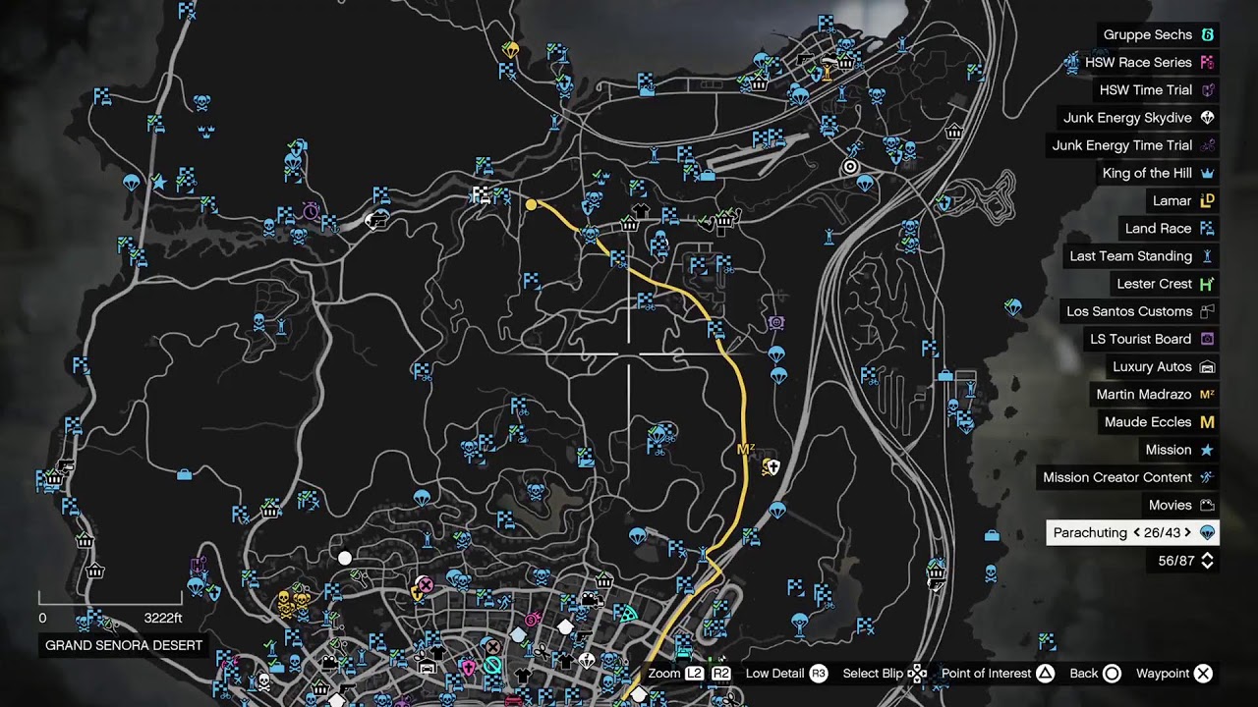The height and width of the screenshot is (707, 1258).
Task: Click the 56/87 legend scroll arrows
Action: coord(1208,561)
